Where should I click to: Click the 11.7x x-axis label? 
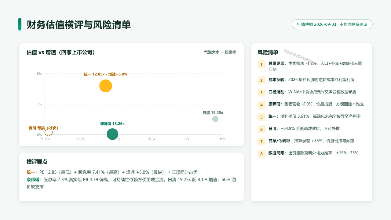80,139
